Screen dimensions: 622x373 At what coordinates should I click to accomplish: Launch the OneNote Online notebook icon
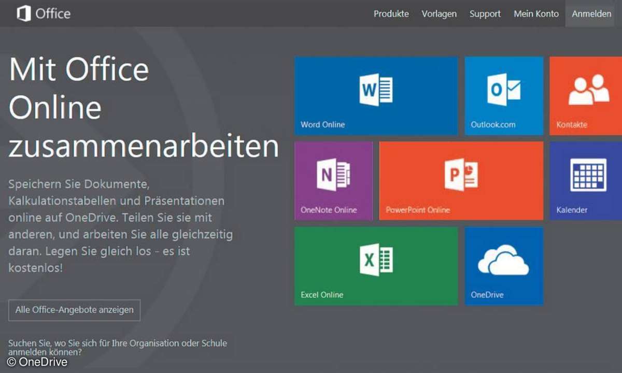point(333,175)
